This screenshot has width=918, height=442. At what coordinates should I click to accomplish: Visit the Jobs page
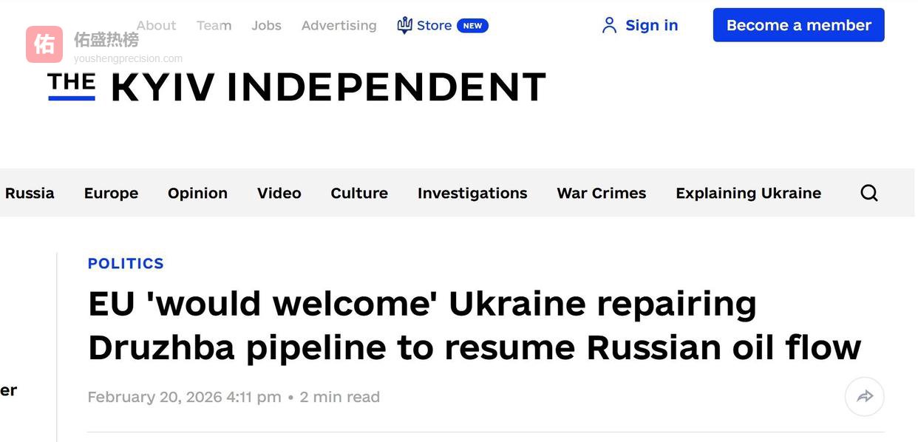[x=266, y=25]
